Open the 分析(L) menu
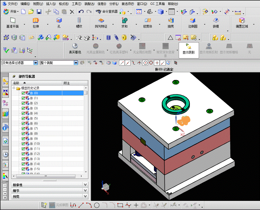Viewport: 260px width, 210px height. (x=114, y=4)
